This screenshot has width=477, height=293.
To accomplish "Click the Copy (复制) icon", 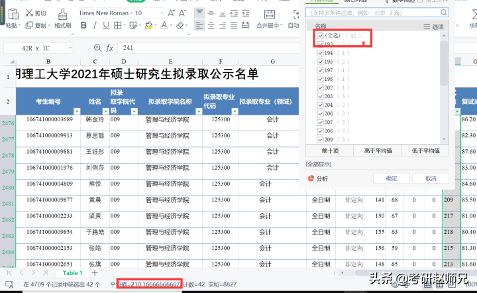I will 29,25.
